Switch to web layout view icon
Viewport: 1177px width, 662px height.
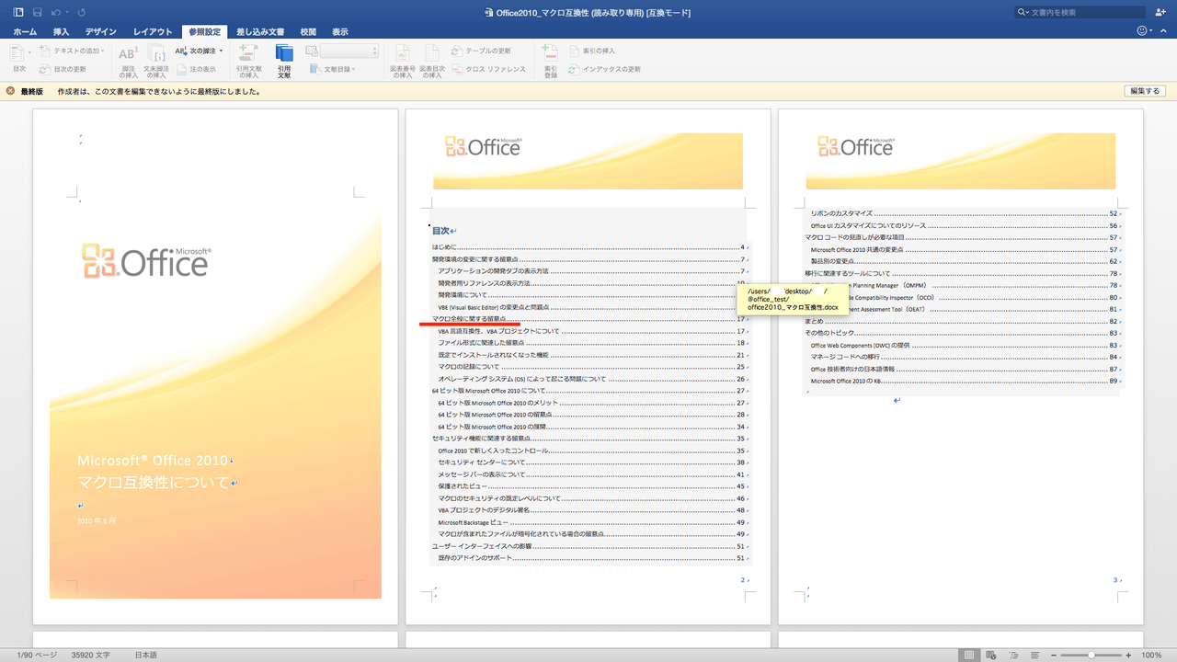(x=992, y=655)
